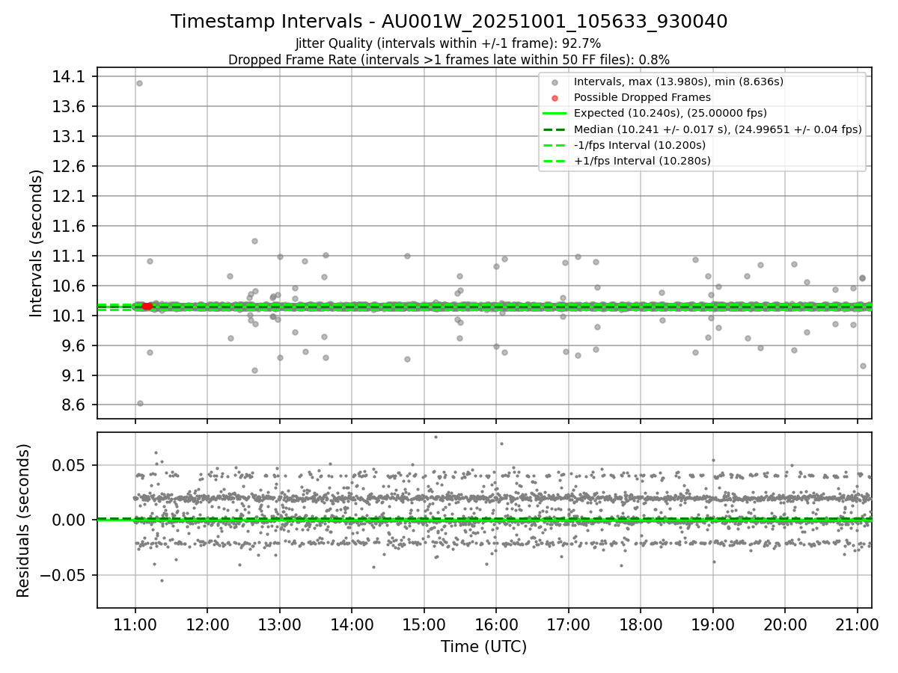Click legend entry "Expected (10.240s), (25.00000 fps)"
The height and width of the screenshot is (673, 898).
669,114
